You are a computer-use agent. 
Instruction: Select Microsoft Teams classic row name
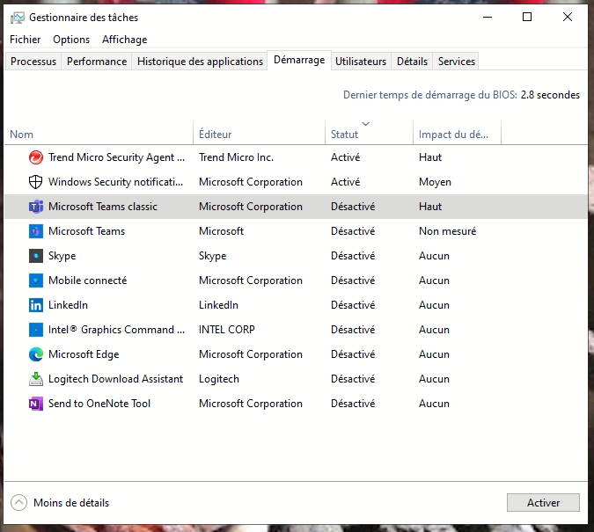tap(103, 207)
